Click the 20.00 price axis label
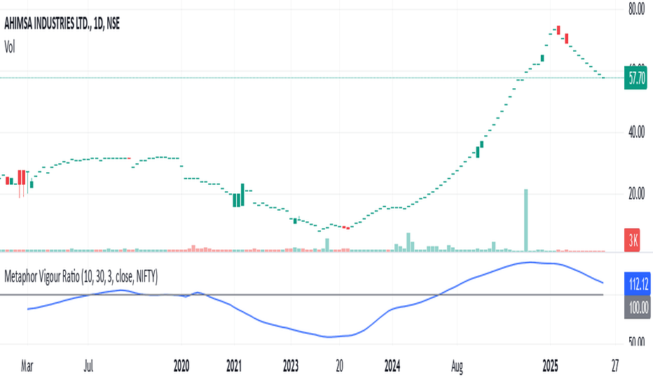Viewport: 653px width, 385px height. (636, 194)
